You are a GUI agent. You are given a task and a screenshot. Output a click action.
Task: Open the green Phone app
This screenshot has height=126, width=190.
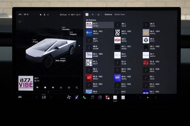pos(84,97)
